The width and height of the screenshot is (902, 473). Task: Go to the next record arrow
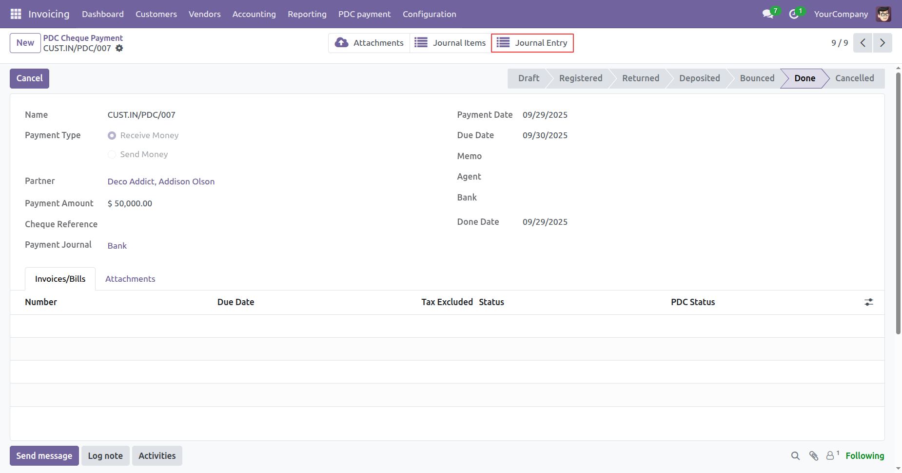[x=882, y=43]
